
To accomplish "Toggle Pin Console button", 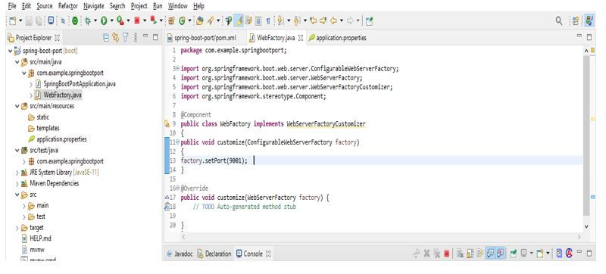I will (514, 254).
